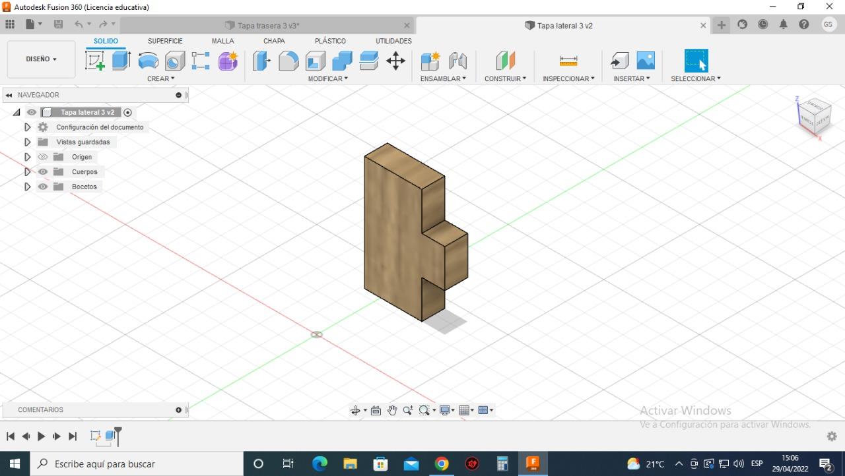
Task: Select the Move/Copy arrows tool
Action: click(395, 61)
